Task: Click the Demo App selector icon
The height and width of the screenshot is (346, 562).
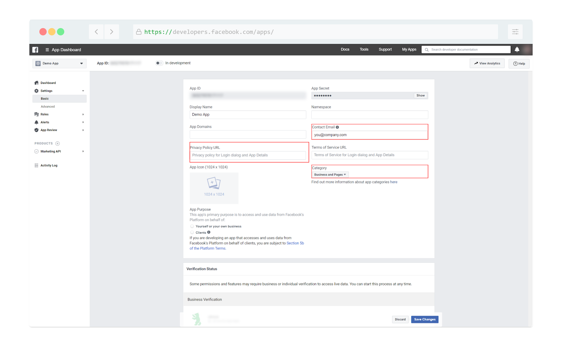Action: point(38,64)
